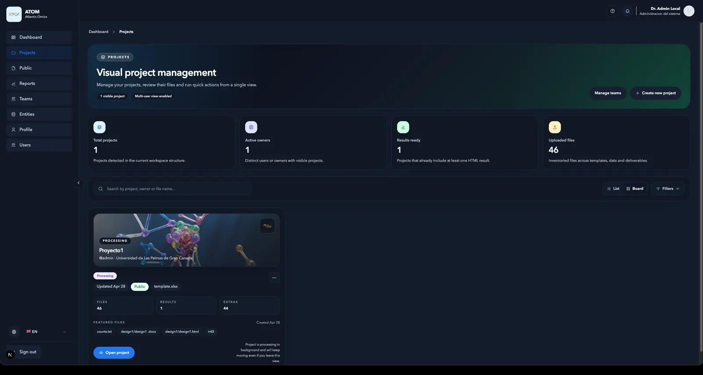Open Public section in sidebar

click(x=39, y=68)
